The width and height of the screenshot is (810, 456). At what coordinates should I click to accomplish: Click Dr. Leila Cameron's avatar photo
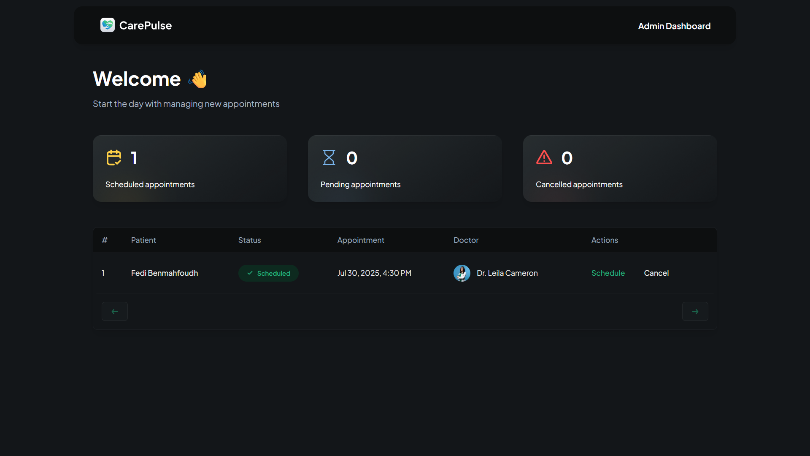click(462, 273)
